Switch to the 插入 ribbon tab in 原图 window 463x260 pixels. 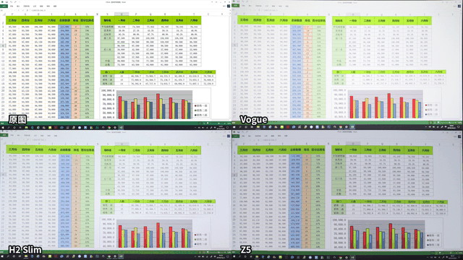click(18, 6)
